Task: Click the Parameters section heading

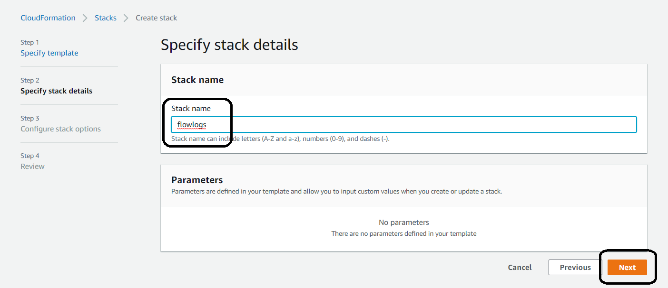Action: 197,180
